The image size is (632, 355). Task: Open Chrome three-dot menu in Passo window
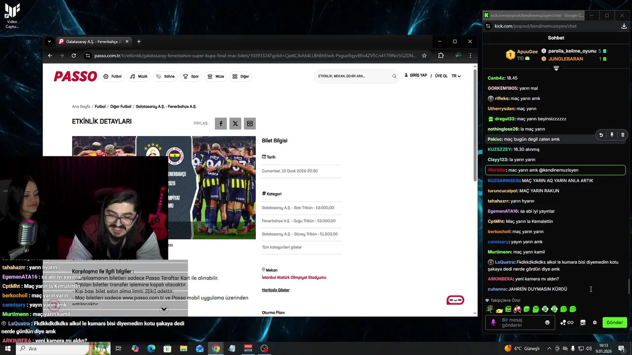(x=470, y=56)
